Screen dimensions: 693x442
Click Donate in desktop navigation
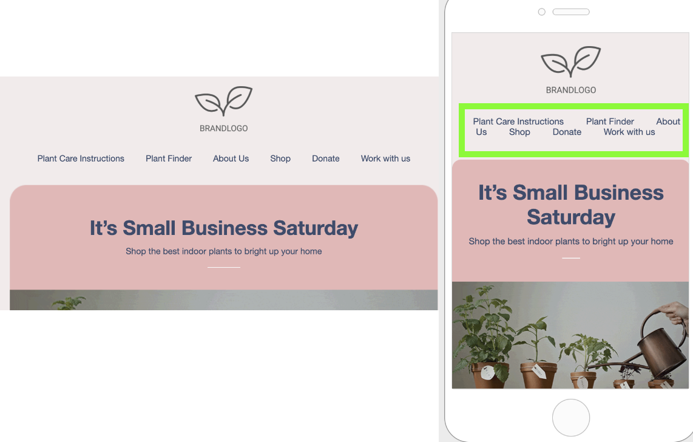point(326,158)
